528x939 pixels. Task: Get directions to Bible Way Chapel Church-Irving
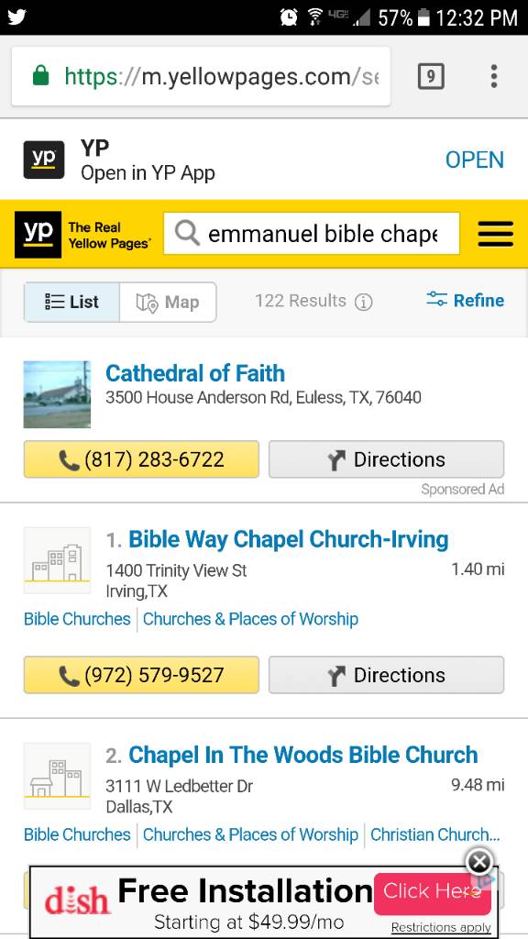point(386,675)
